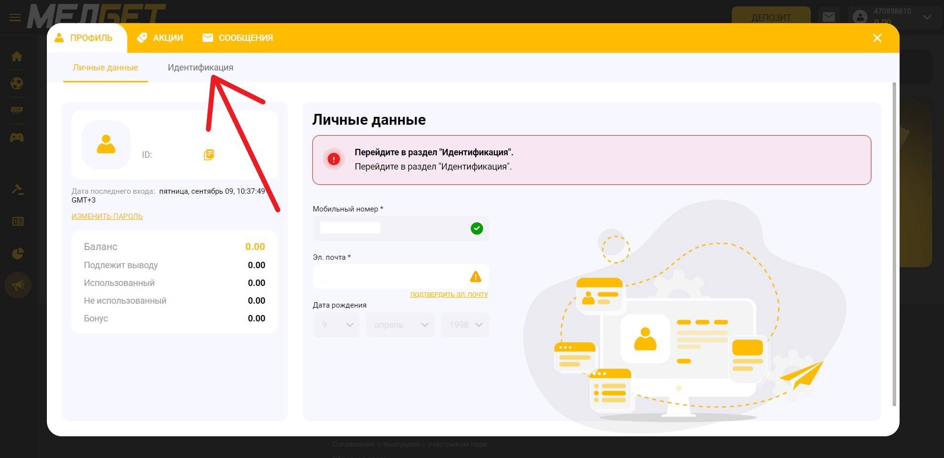The image size is (944, 458).
Task: Open the envelope messages icon in header
Action: 829,17
